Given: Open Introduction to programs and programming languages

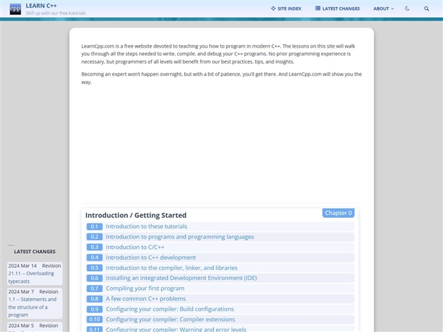Looking at the screenshot, I should click(x=180, y=237).
